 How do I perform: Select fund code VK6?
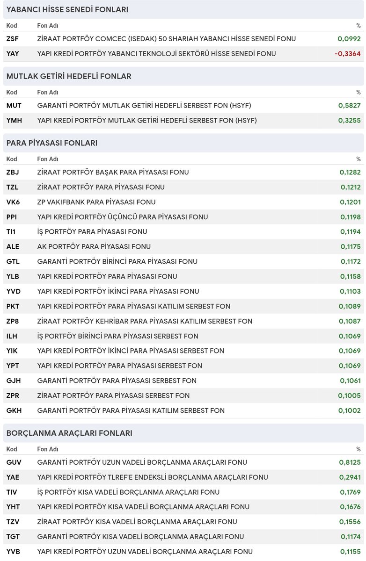tap(13, 202)
